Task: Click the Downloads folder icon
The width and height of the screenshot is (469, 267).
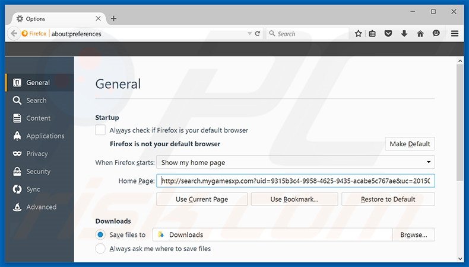Action: tap(161, 235)
